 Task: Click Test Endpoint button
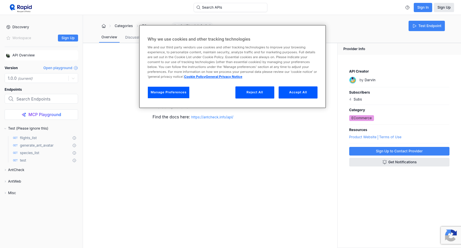[x=427, y=26]
